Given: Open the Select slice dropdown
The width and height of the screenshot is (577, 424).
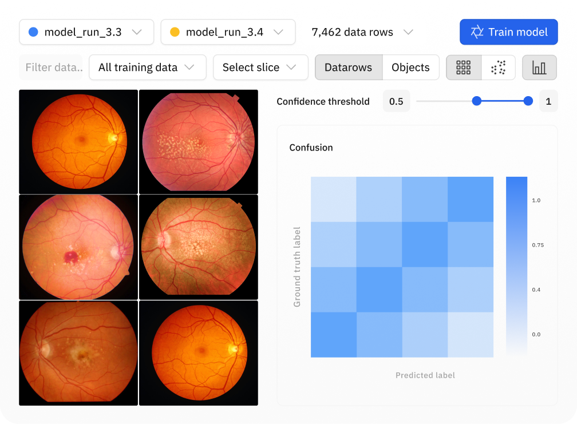Looking at the screenshot, I should (x=260, y=68).
